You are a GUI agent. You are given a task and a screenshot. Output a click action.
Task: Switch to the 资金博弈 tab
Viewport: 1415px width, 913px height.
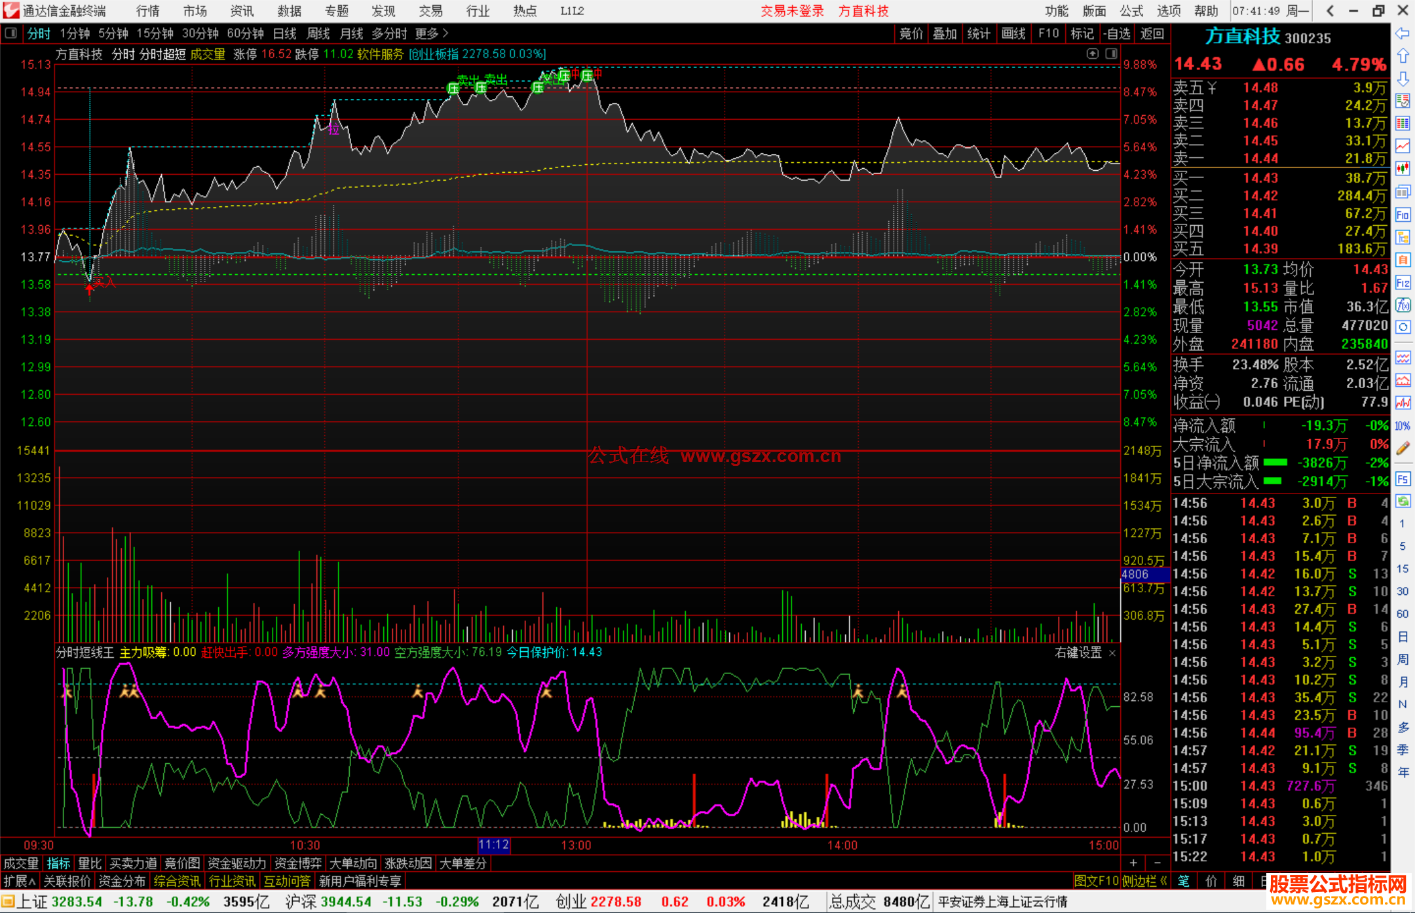point(298,863)
